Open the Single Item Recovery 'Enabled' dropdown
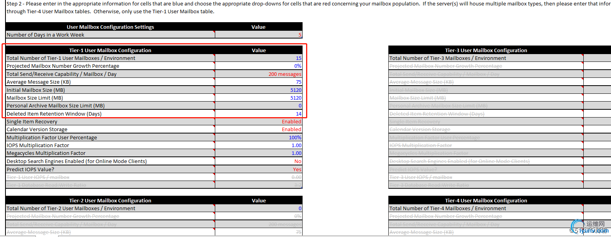The width and height of the screenshot is (611, 237). (259, 122)
